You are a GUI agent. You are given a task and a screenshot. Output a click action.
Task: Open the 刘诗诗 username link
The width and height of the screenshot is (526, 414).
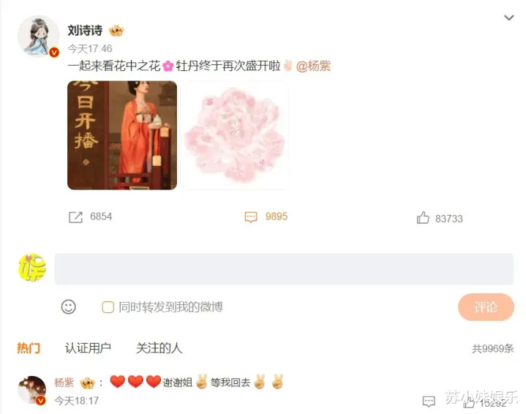tap(85, 31)
